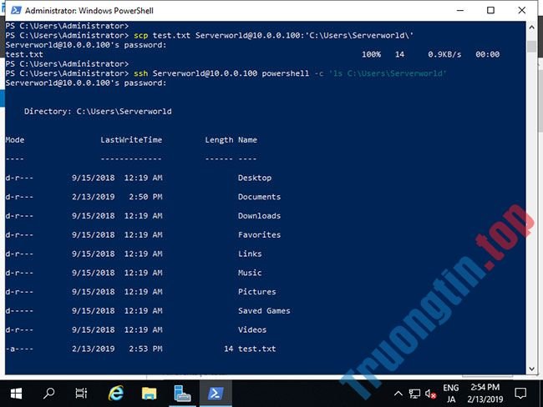Close the PowerShell window
Image resolution: width=543 pixels, height=407 pixels.
tap(522, 10)
